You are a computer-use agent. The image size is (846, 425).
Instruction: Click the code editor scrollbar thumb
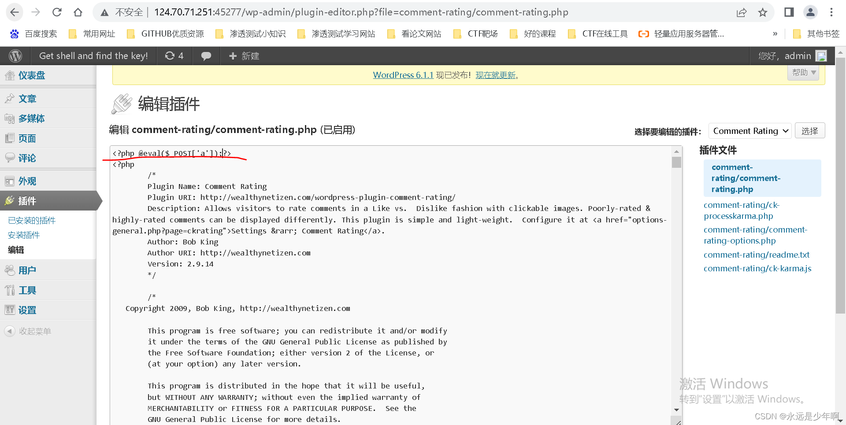676,163
